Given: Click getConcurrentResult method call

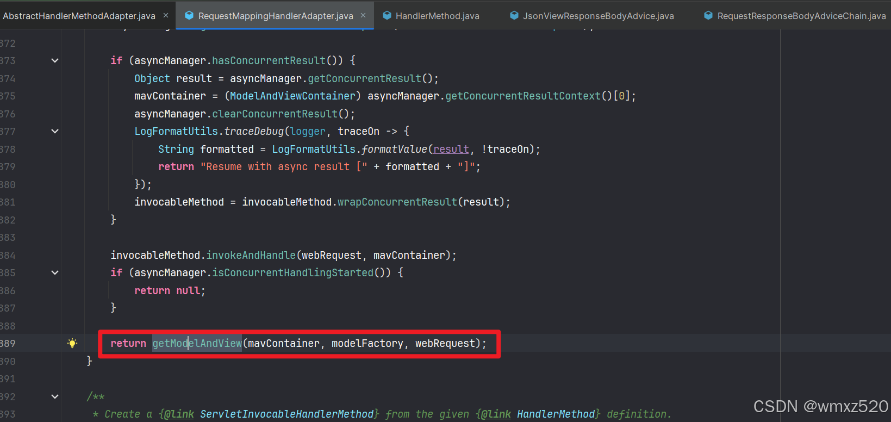Looking at the screenshot, I should [364, 78].
